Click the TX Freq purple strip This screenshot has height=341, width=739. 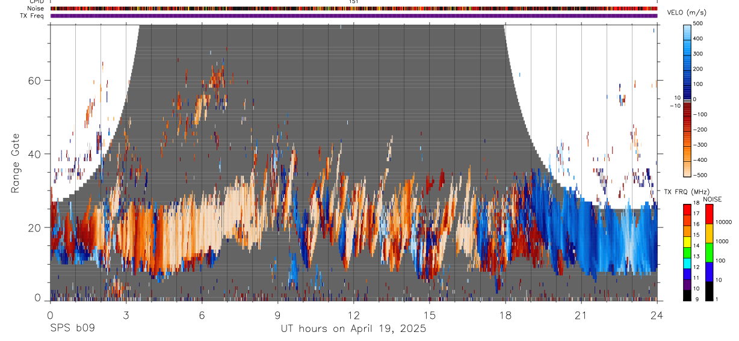354,16
